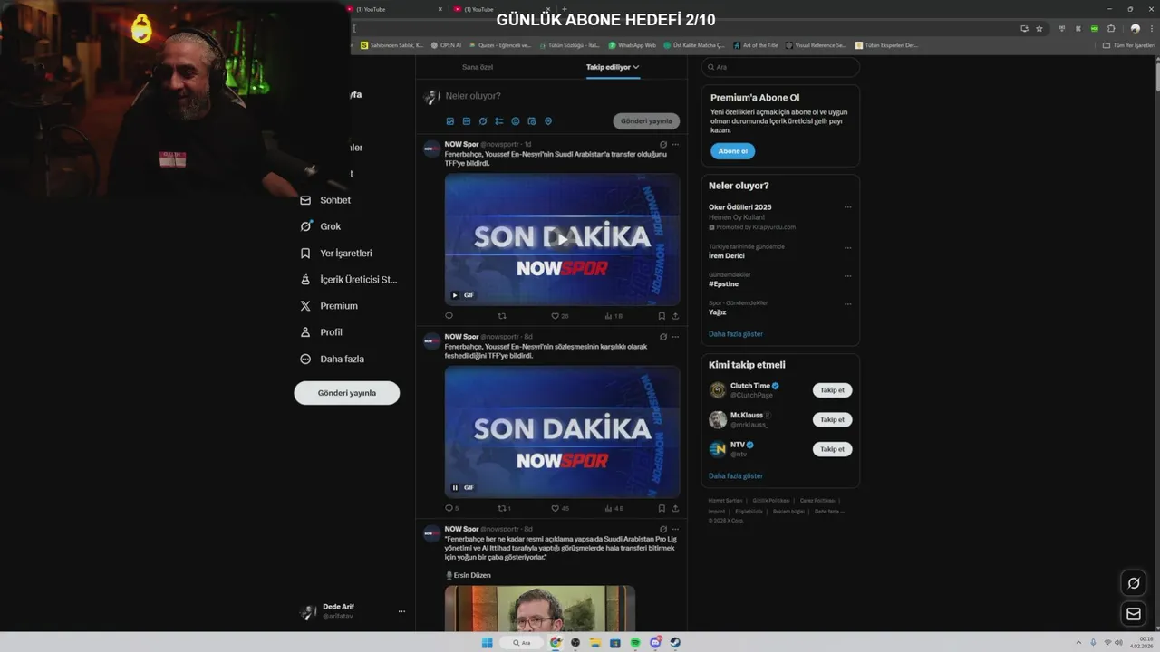
Task: Click Abone ol premium button
Action: pyautogui.click(x=732, y=151)
